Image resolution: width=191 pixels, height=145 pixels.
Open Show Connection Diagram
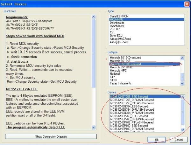(51, 136)
